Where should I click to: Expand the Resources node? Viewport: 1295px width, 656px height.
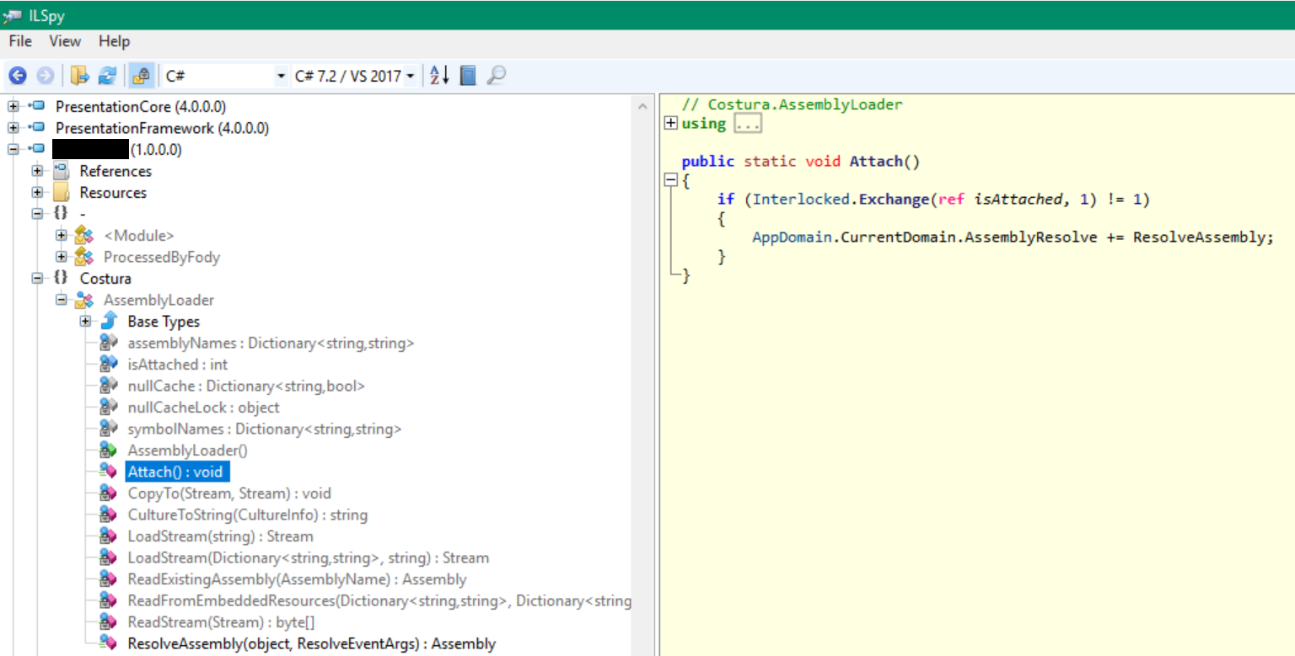point(37,193)
